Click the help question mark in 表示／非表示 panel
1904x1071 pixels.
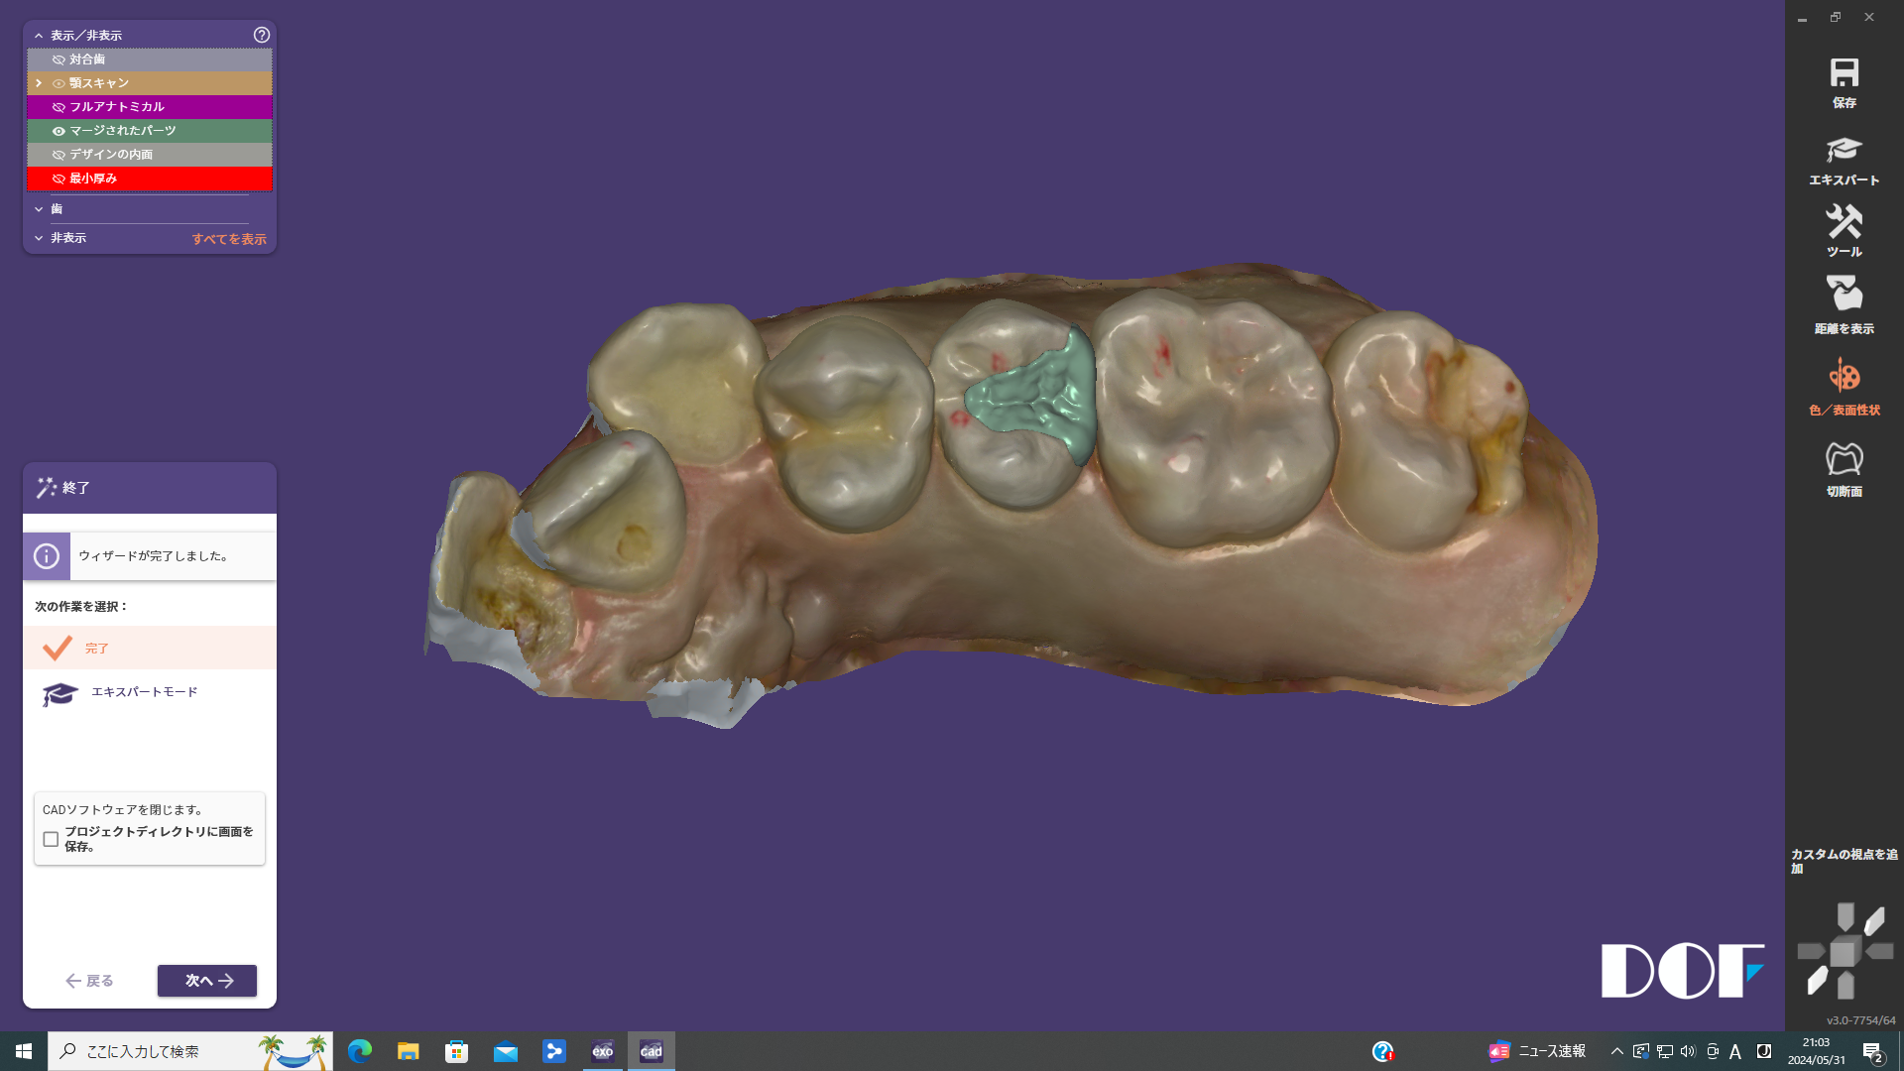coord(262,35)
